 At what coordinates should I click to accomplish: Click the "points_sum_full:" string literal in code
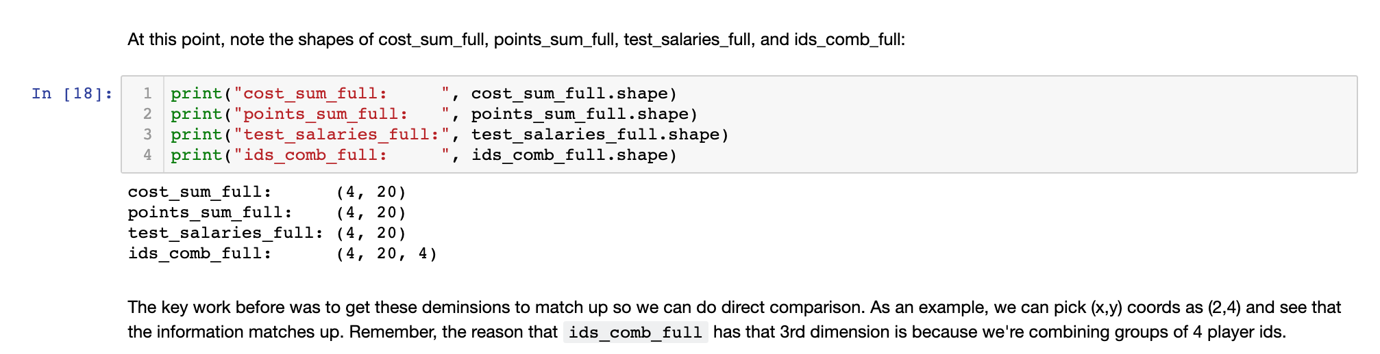[342, 114]
